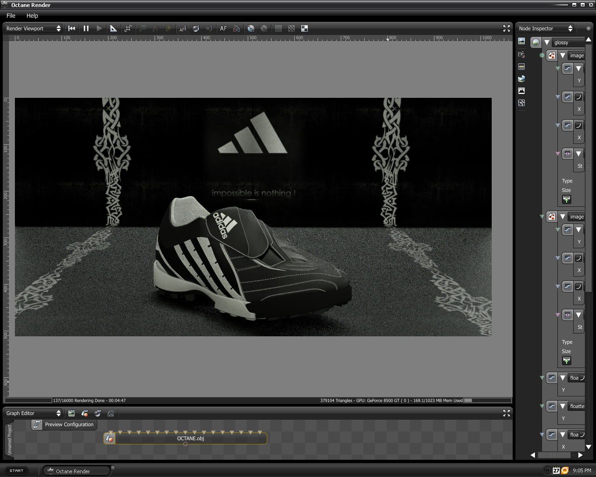Restart the render with the rewind button
The image size is (596, 477).
tap(72, 28)
